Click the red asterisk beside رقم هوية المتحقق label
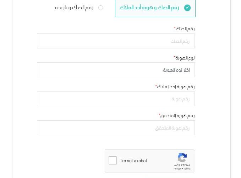241x178 pixels. pyautogui.click(x=159, y=115)
